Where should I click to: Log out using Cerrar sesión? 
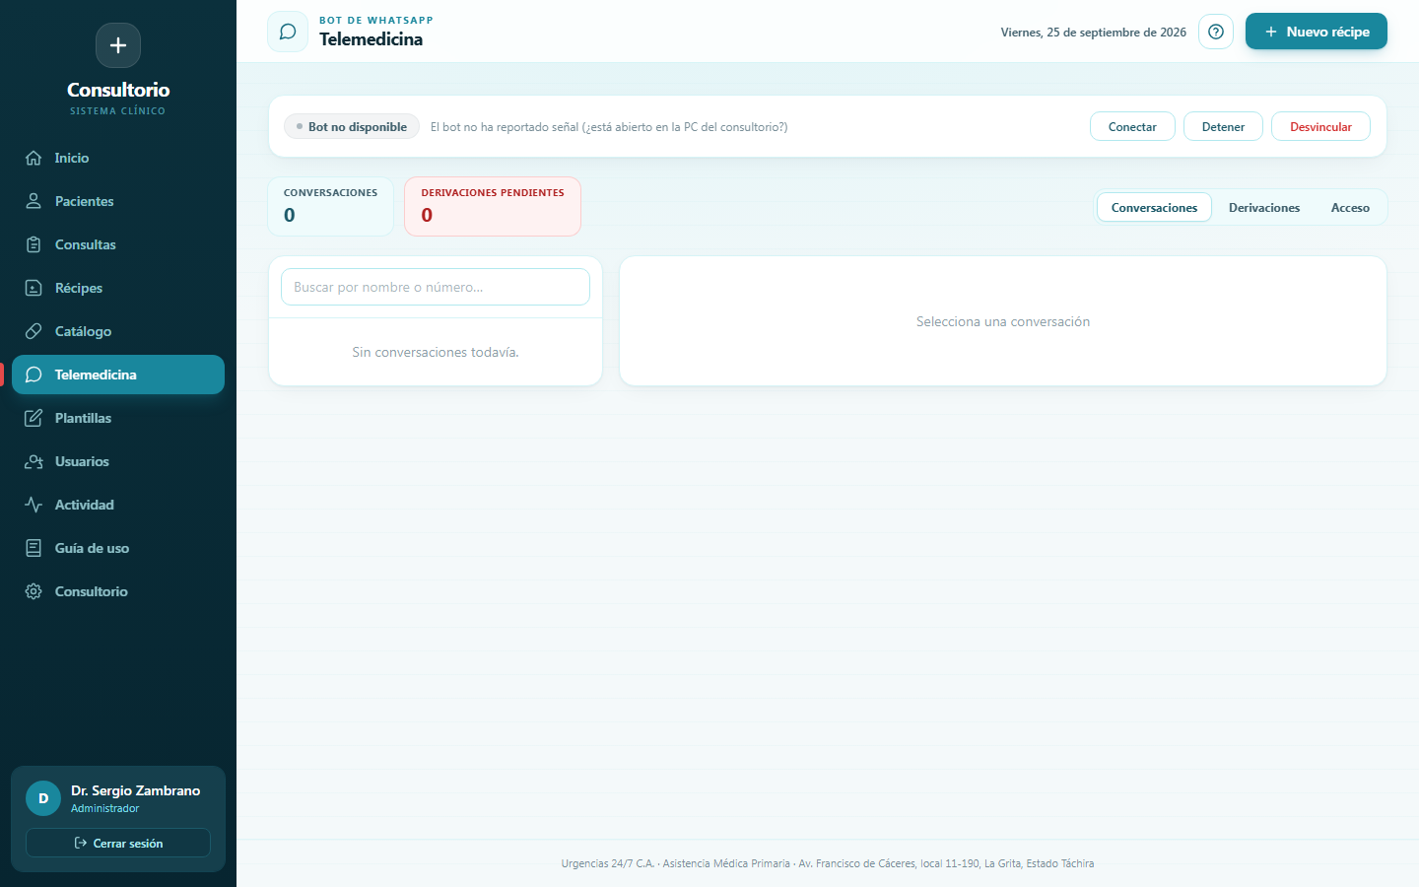click(118, 843)
